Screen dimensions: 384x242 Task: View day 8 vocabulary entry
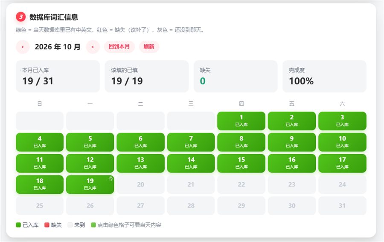point(241,142)
